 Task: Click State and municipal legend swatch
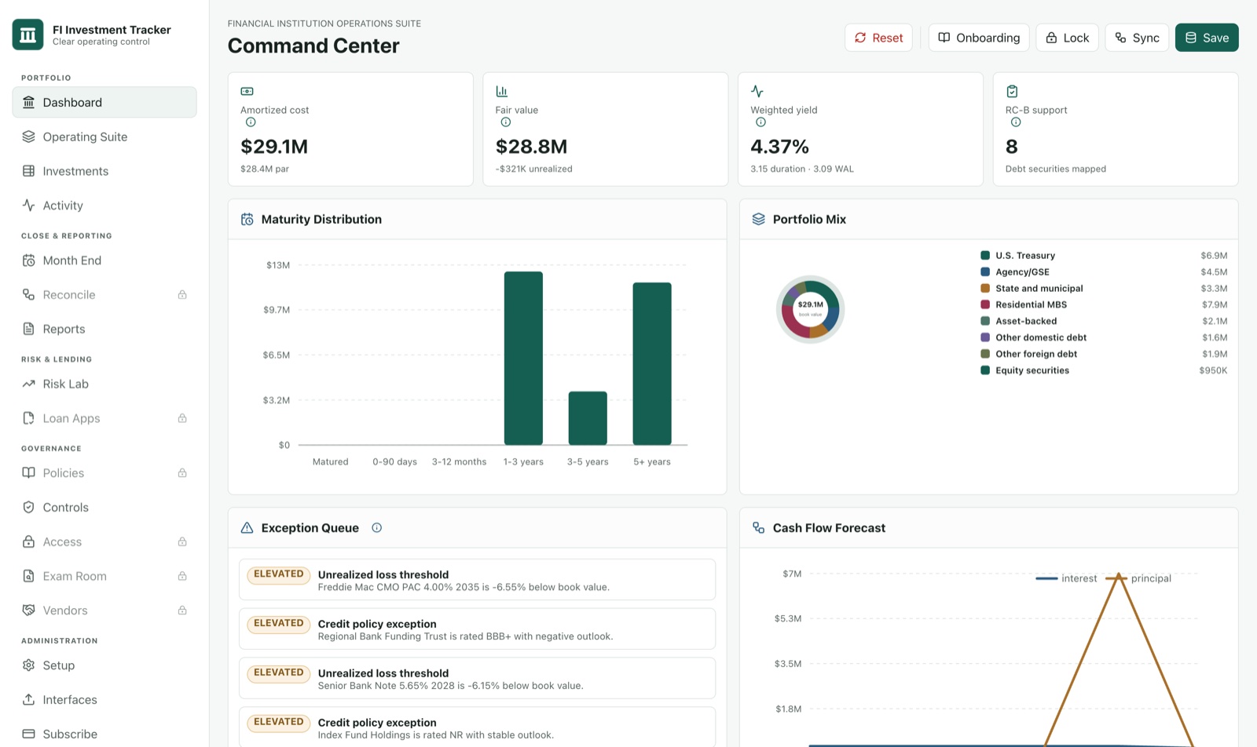[x=985, y=288]
